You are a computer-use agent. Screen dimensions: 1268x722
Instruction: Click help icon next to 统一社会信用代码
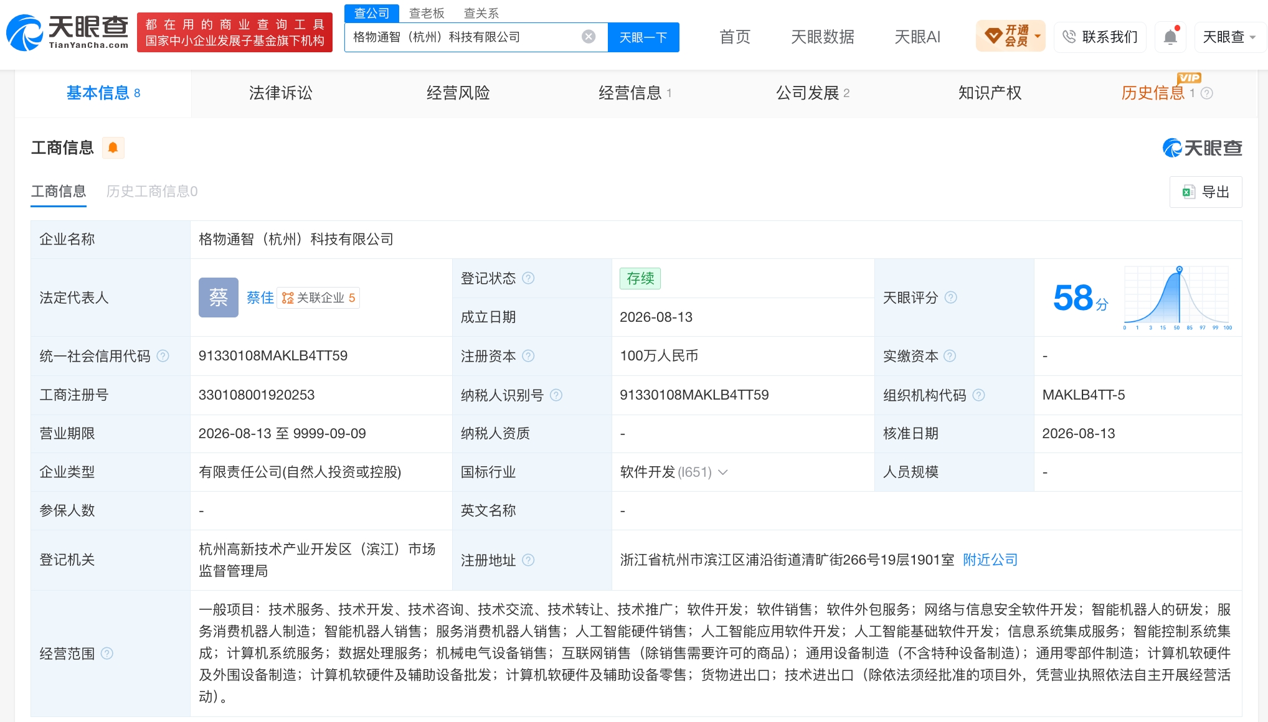[x=163, y=356]
